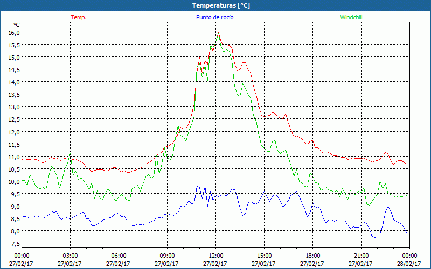
Task: Click the 18:00 time axis label
Action: point(312,256)
